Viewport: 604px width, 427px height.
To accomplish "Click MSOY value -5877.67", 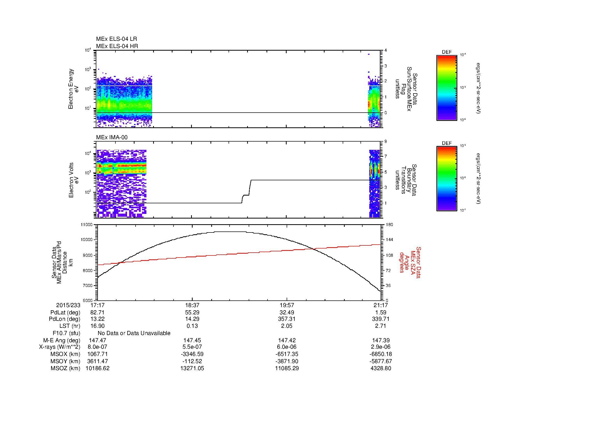I will coord(381,361).
